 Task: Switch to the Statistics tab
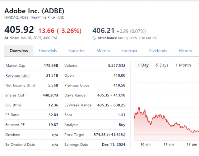point(76,51)
